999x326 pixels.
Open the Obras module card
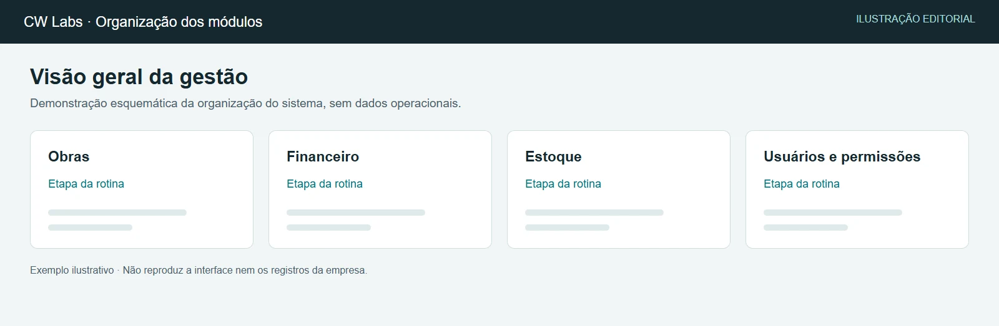(x=142, y=189)
